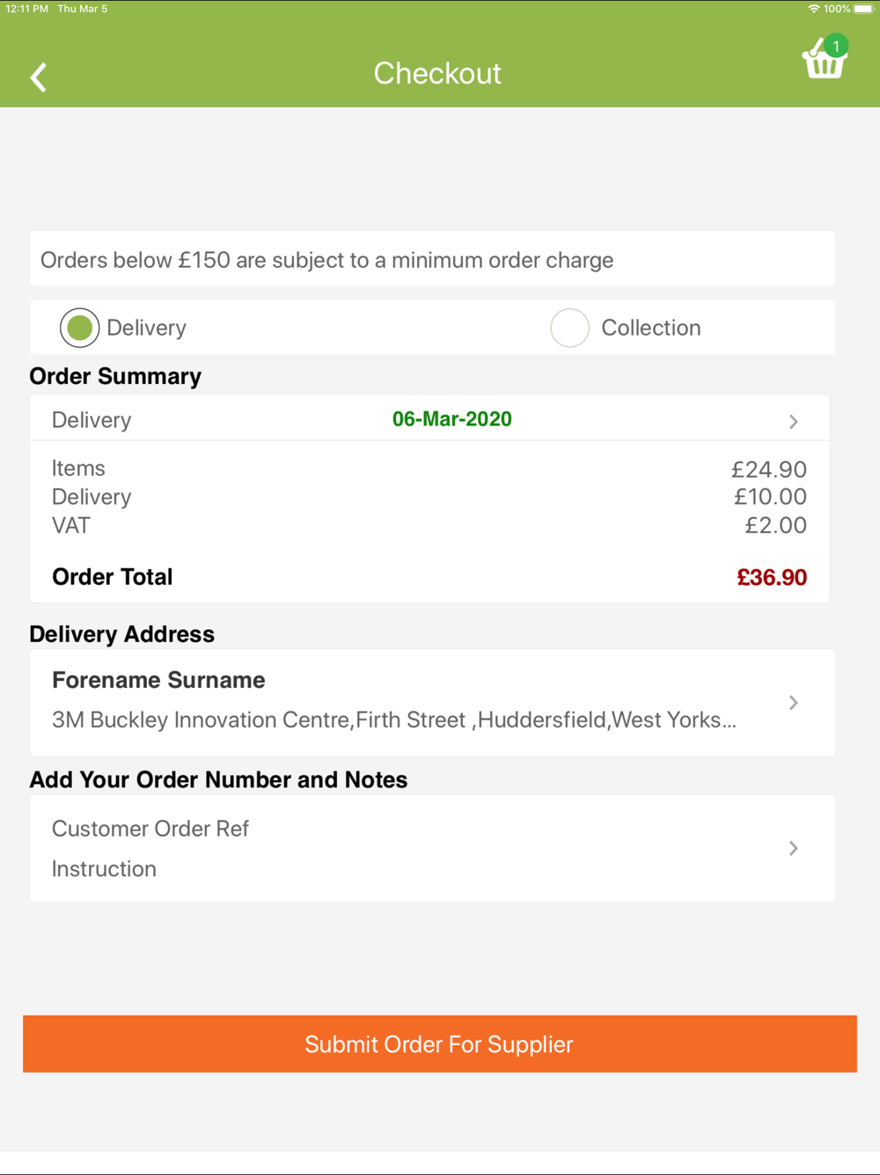Tap the minimum order charge notice
The image size is (880, 1175).
(326, 260)
